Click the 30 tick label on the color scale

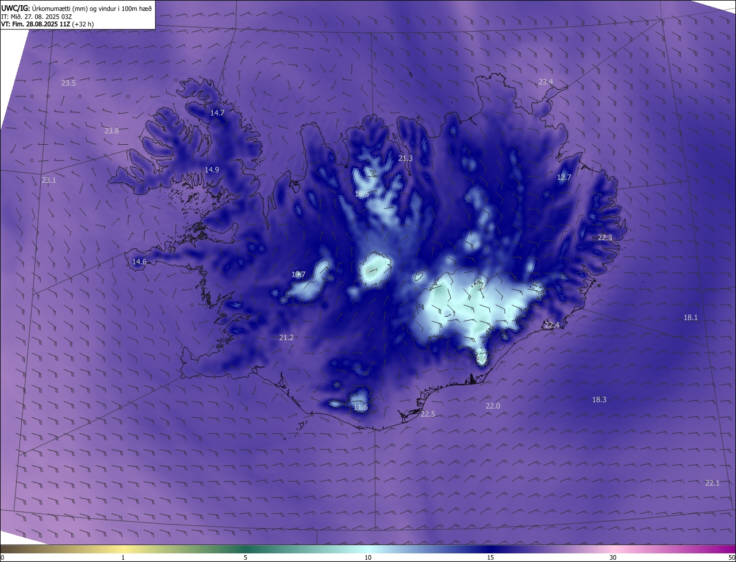coord(613,558)
